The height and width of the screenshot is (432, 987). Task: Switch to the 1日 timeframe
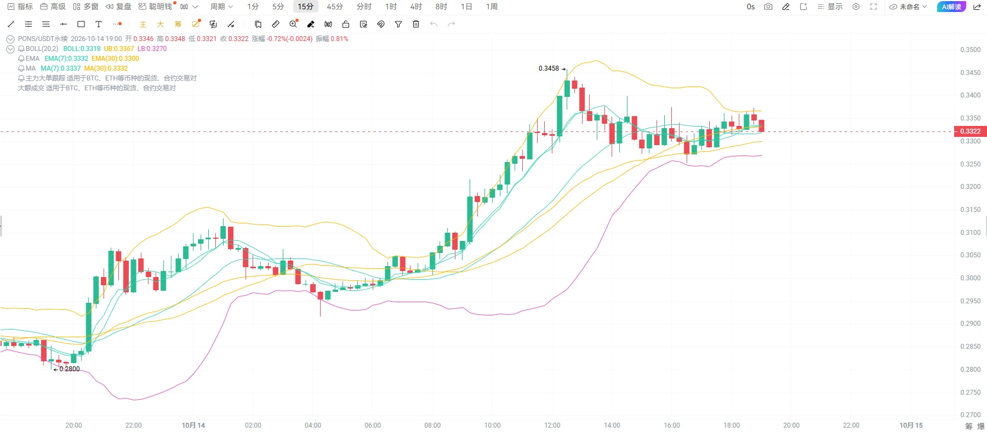click(466, 7)
